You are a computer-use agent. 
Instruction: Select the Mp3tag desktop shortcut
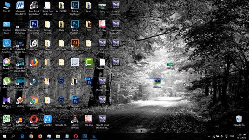click(x=20, y=102)
